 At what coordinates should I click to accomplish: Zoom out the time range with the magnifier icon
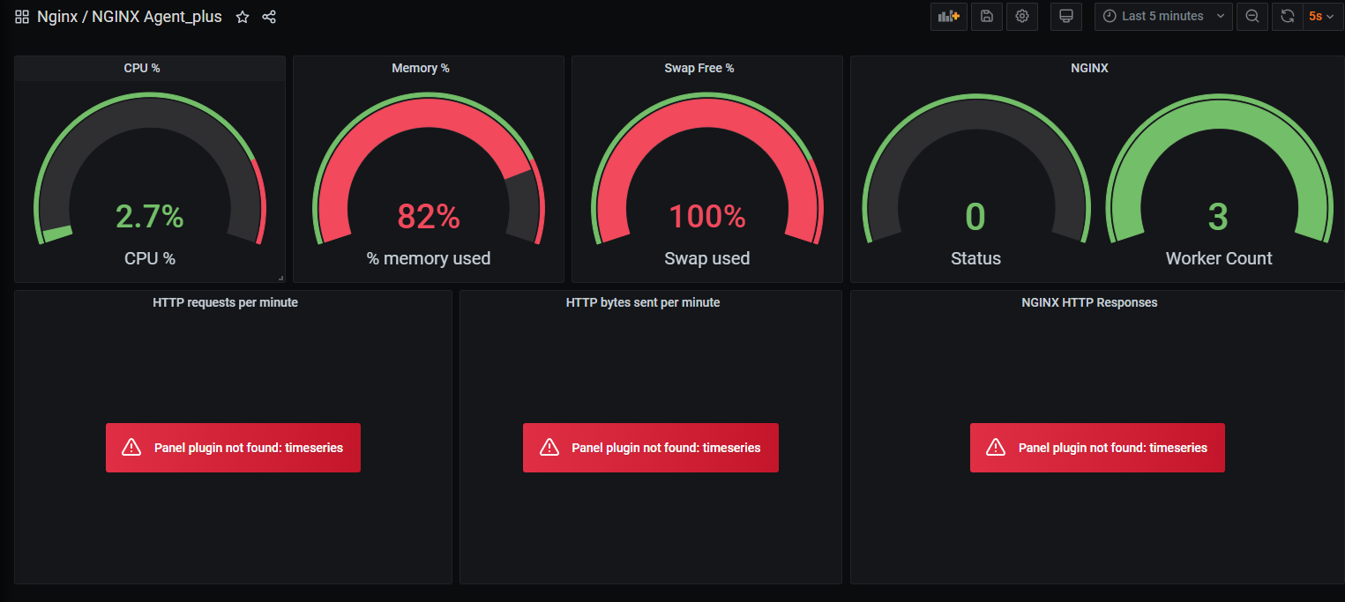click(x=1252, y=16)
